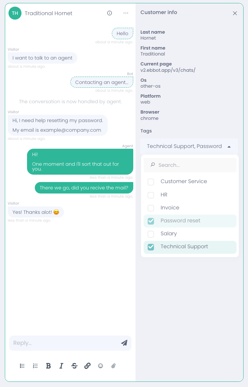Screen dimensions: 248x387
Task: Deselect Password reset in tag list
Action: 151,221
